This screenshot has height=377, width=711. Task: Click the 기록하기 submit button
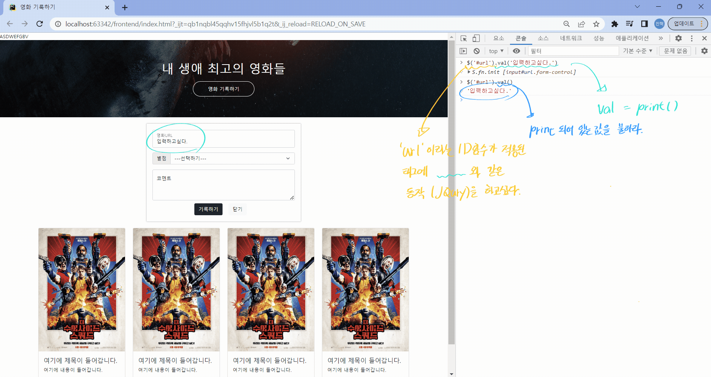(208, 209)
